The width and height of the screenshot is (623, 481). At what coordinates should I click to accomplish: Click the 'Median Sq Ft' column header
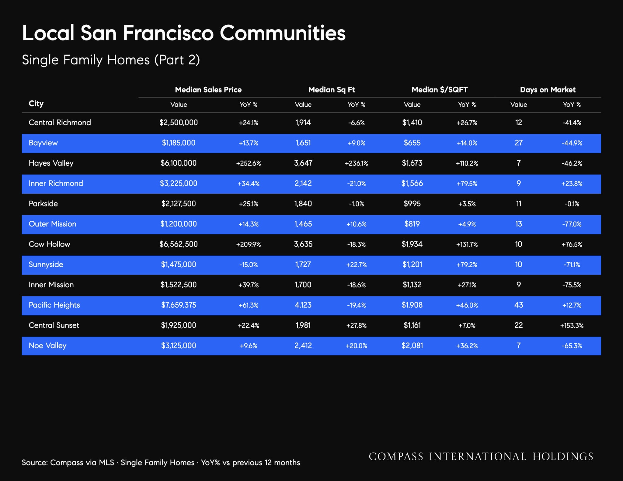pos(332,90)
